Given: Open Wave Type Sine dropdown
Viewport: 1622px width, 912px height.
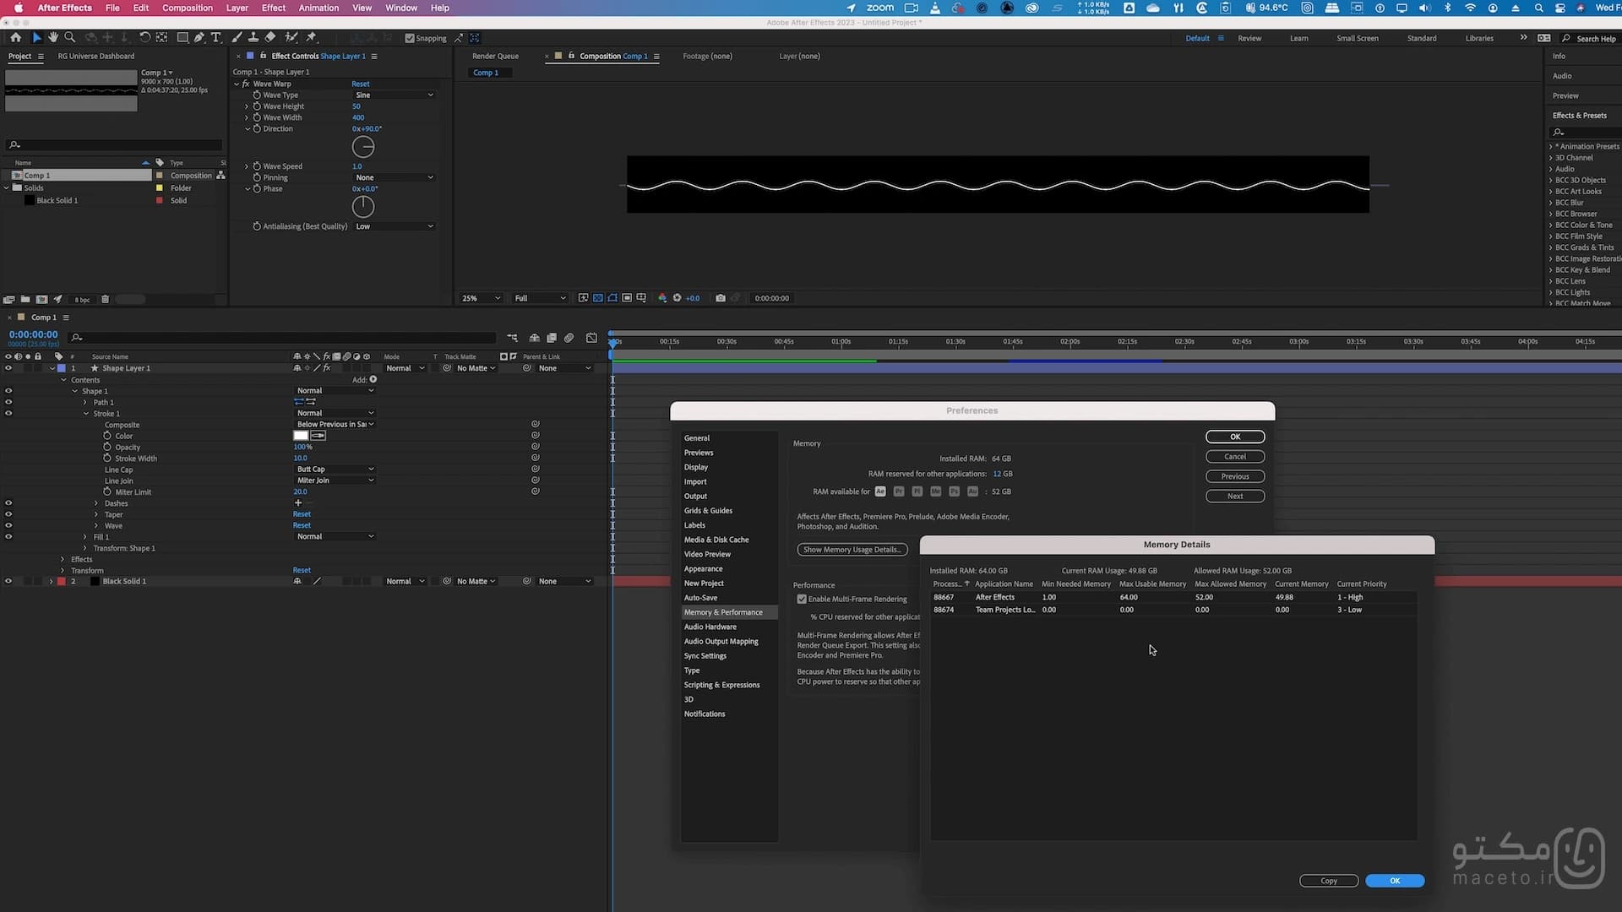Looking at the screenshot, I should click(x=394, y=95).
